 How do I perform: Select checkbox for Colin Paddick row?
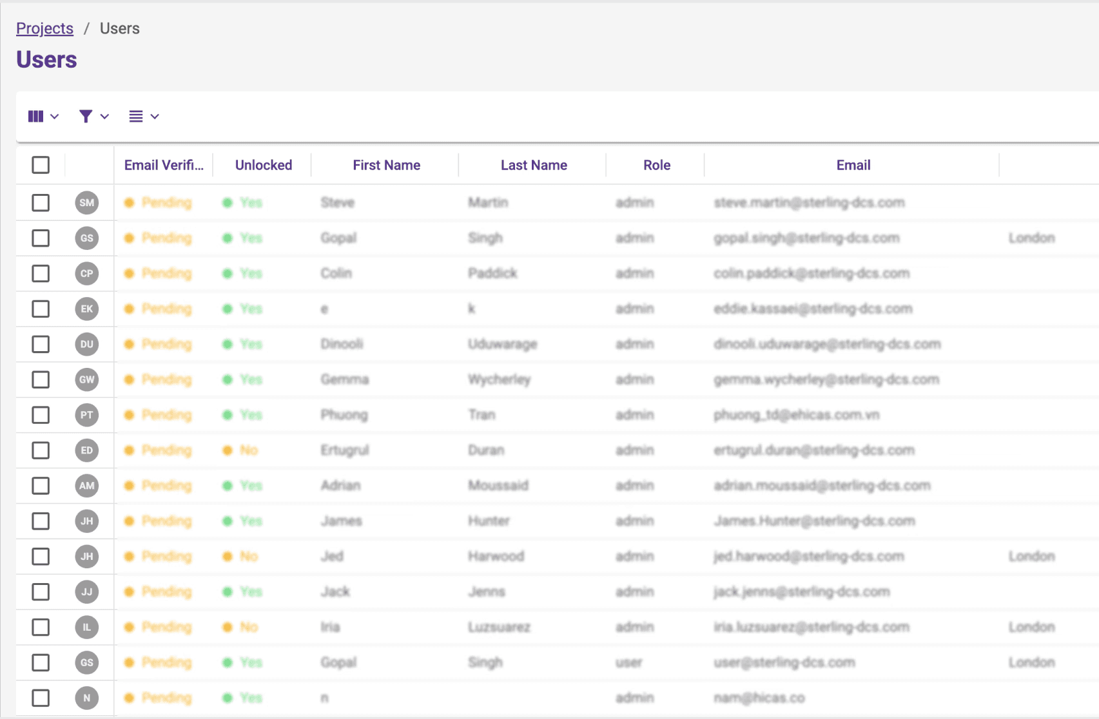41,274
